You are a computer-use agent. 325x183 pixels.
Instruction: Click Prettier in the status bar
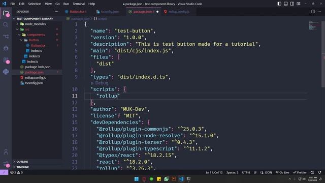click(300, 172)
